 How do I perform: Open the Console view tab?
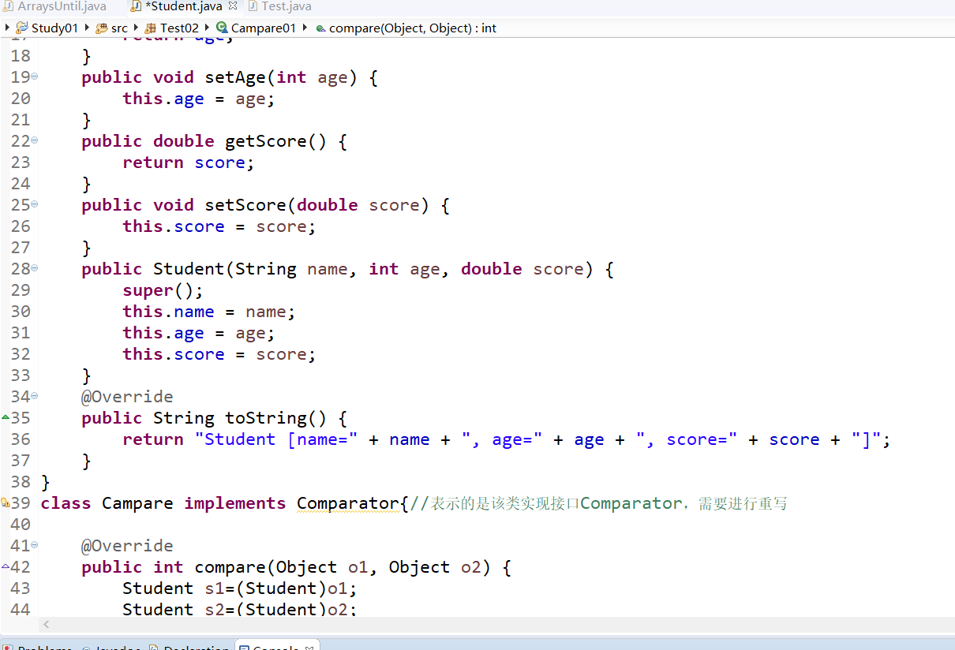(x=277, y=647)
